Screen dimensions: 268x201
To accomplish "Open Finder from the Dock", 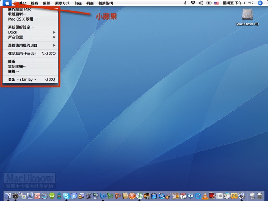I will click(x=8, y=196).
